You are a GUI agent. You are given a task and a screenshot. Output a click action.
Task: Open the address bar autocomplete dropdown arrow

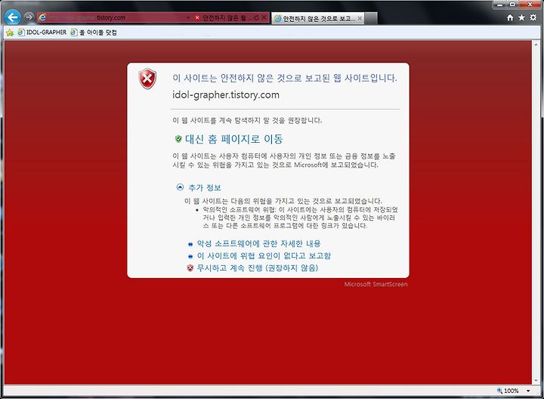tap(188, 17)
